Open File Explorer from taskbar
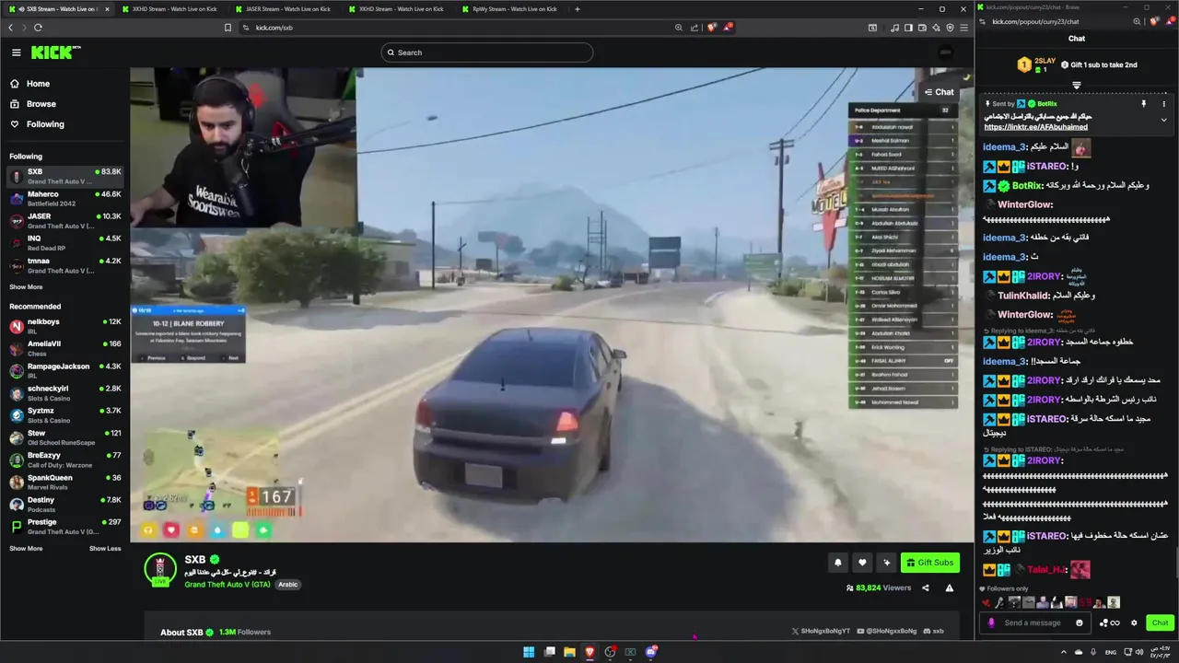 click(x=569, y=652)
